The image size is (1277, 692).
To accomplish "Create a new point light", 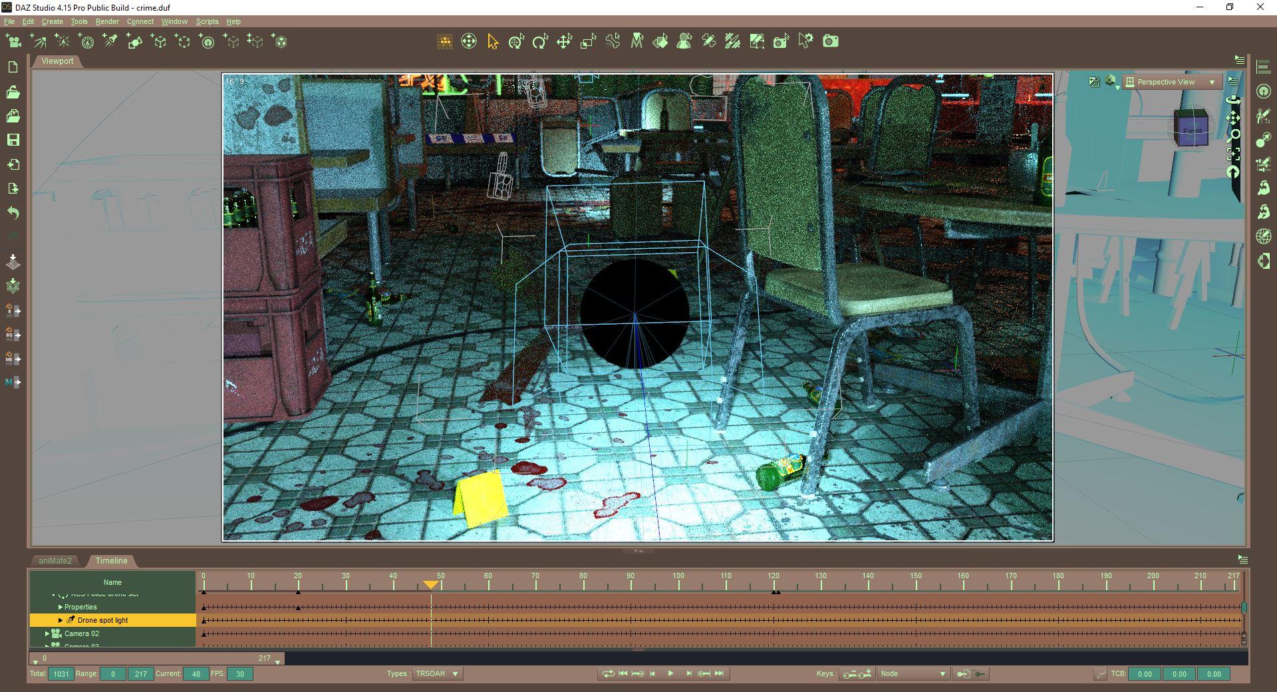I will 63,42.
